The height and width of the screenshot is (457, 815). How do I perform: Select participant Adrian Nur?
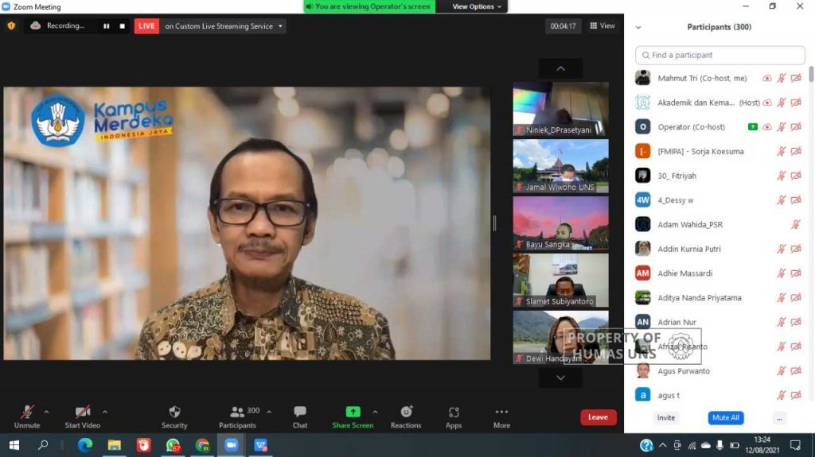tap(719, 323)
